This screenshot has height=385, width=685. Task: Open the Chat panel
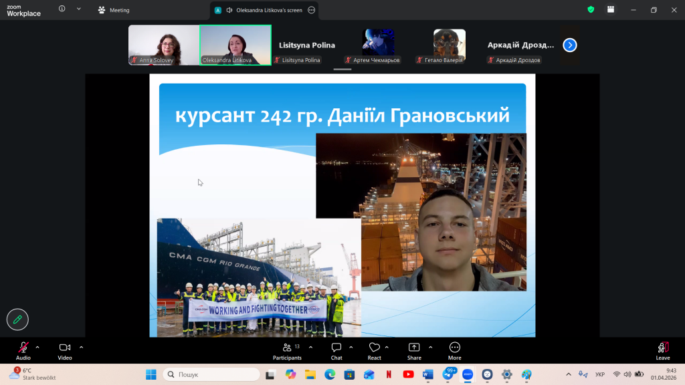click(x=336, y=348)
